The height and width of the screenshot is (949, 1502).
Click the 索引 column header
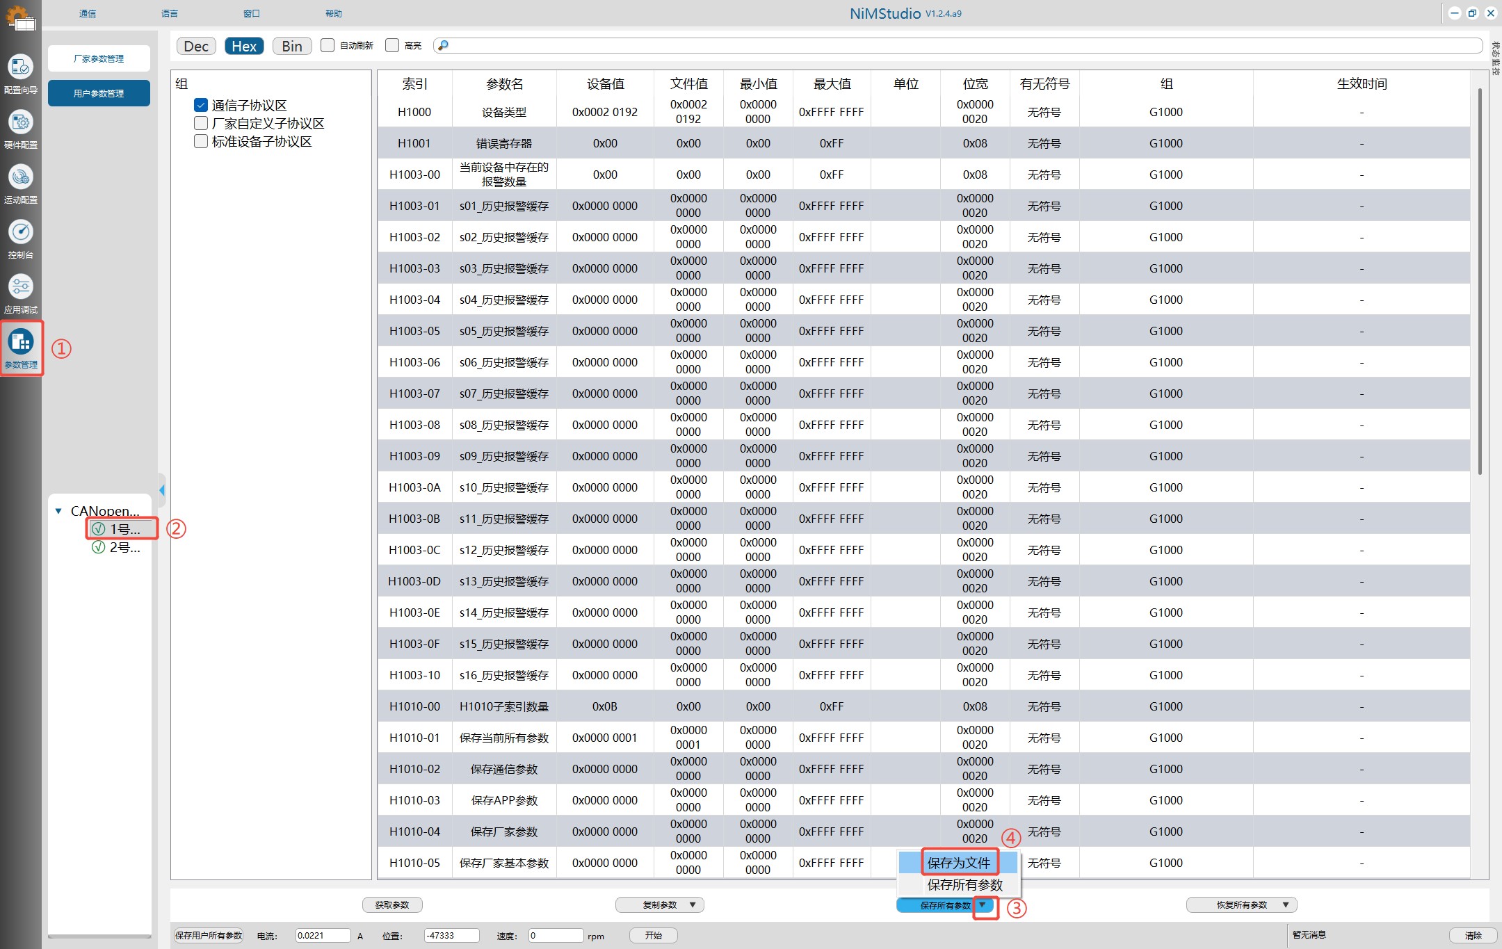pyautogui.click(x=415, y=83)
